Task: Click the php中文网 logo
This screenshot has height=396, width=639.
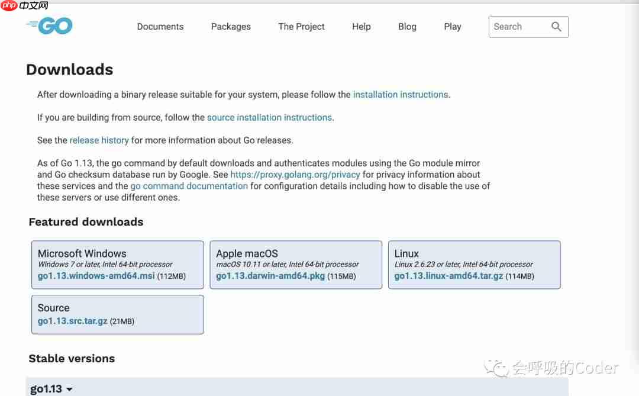Action: pyautogui.click(x=25, y=6)
